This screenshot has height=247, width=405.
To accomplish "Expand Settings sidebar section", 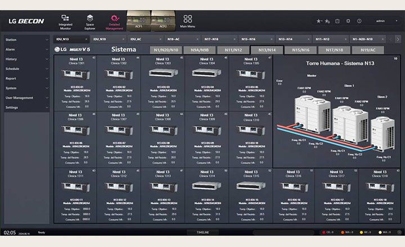I will pyautogui.click(x=26, y=107).
